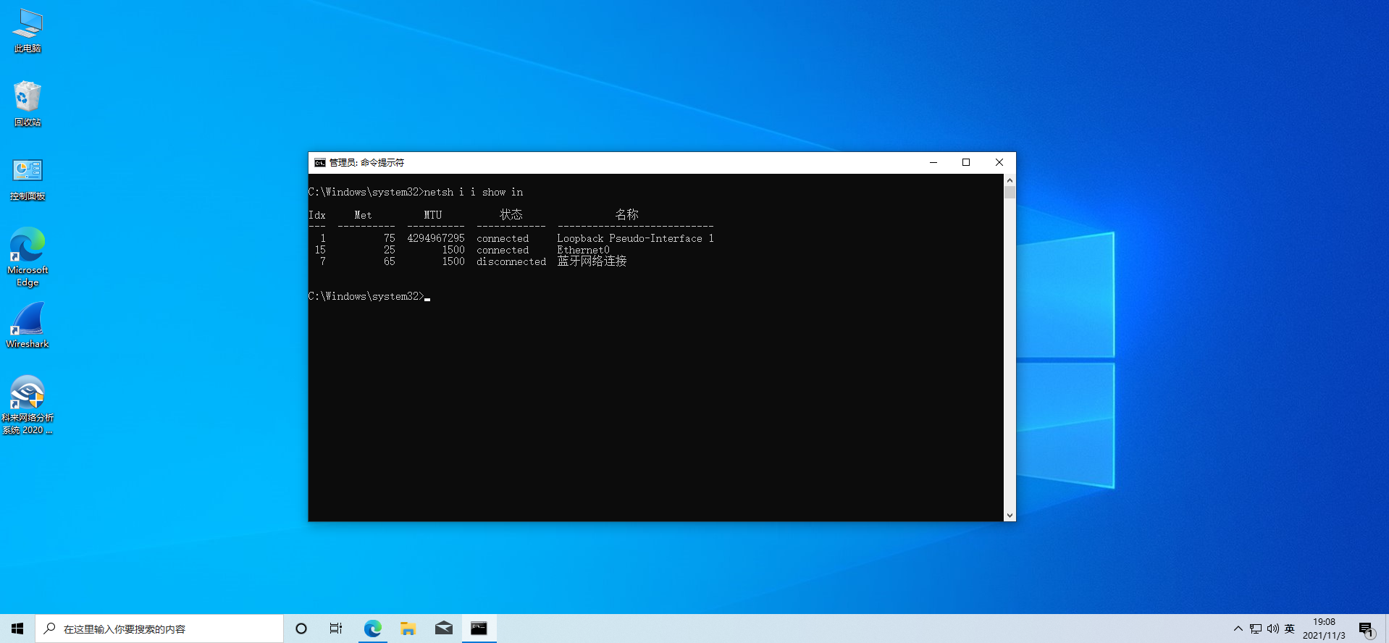Open the network status tray icon

1256,629
